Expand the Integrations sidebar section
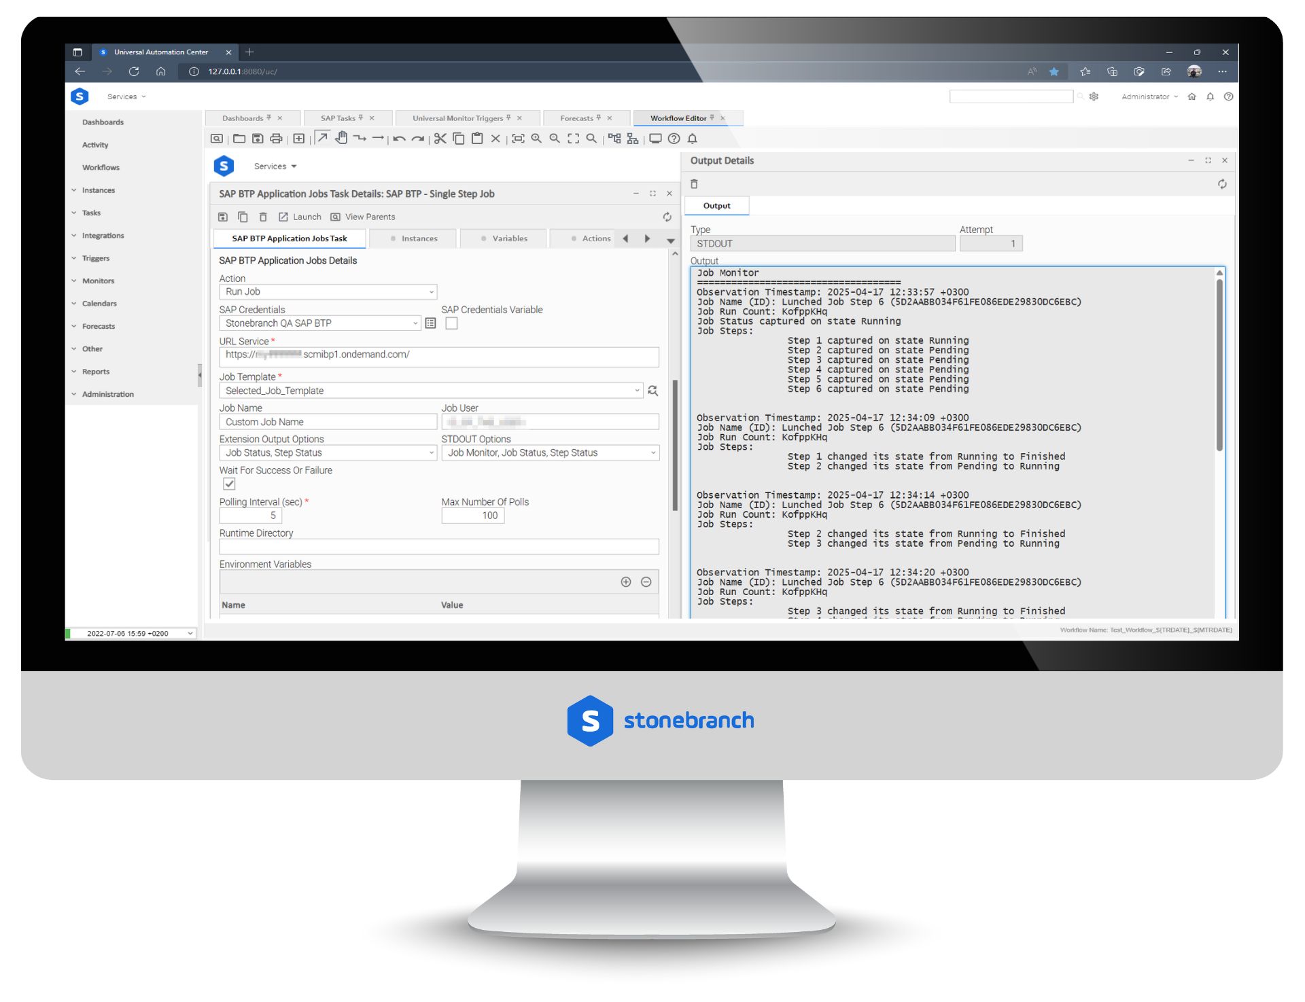 click(x=103, y=236)
